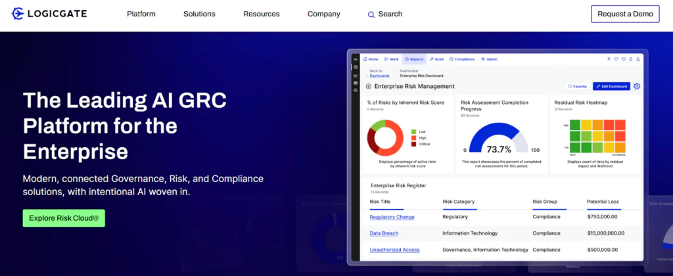Screen dimensions: 673x276
Task: Click the $15,000,000.00 cell
Action: click(x=605, y=233)
